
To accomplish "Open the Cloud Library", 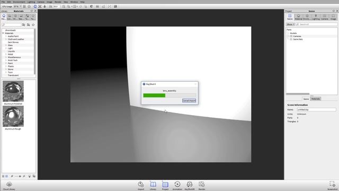I will [x=9, y=186].
